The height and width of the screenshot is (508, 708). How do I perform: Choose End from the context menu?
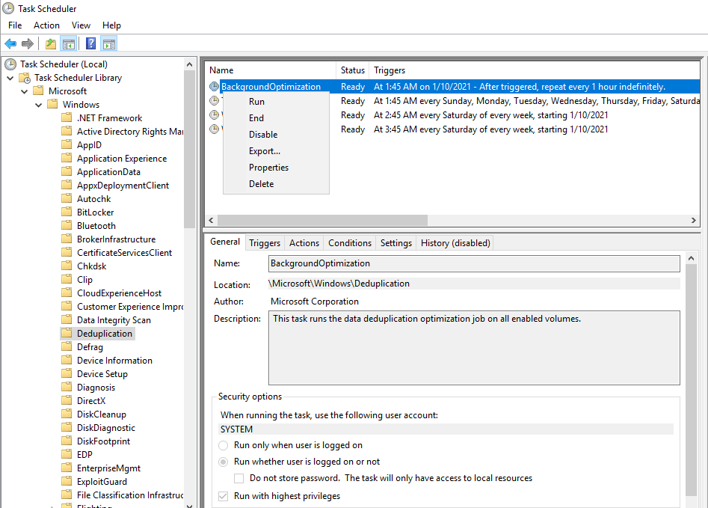(x=277, y=118)
